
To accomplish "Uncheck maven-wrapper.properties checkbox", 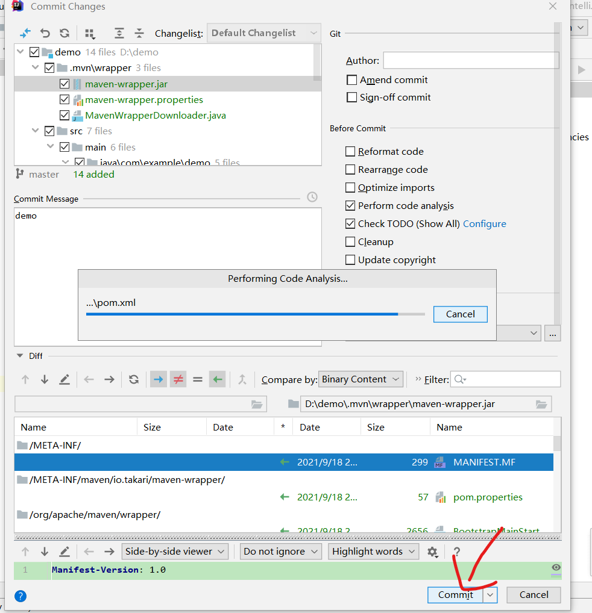I will [65, 100].
